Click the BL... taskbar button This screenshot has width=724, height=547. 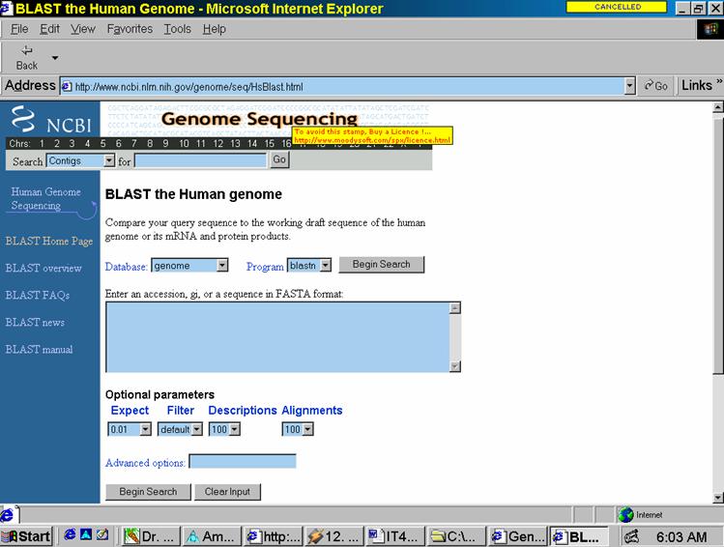pos(578,536)
